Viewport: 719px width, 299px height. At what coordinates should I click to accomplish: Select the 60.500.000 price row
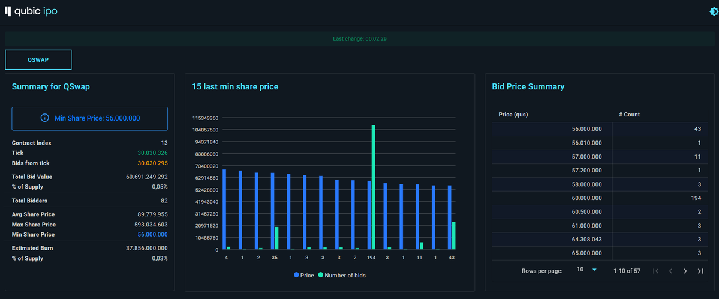[599, 212]
